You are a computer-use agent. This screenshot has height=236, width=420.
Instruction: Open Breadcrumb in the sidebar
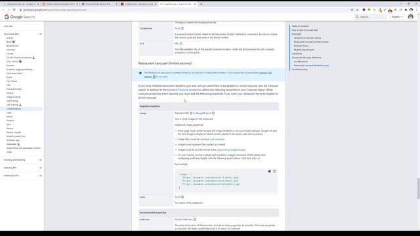pos(12,46)
